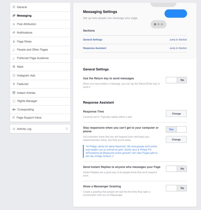Turn off the Stay responsive Yes toggle

click(176, 129)
